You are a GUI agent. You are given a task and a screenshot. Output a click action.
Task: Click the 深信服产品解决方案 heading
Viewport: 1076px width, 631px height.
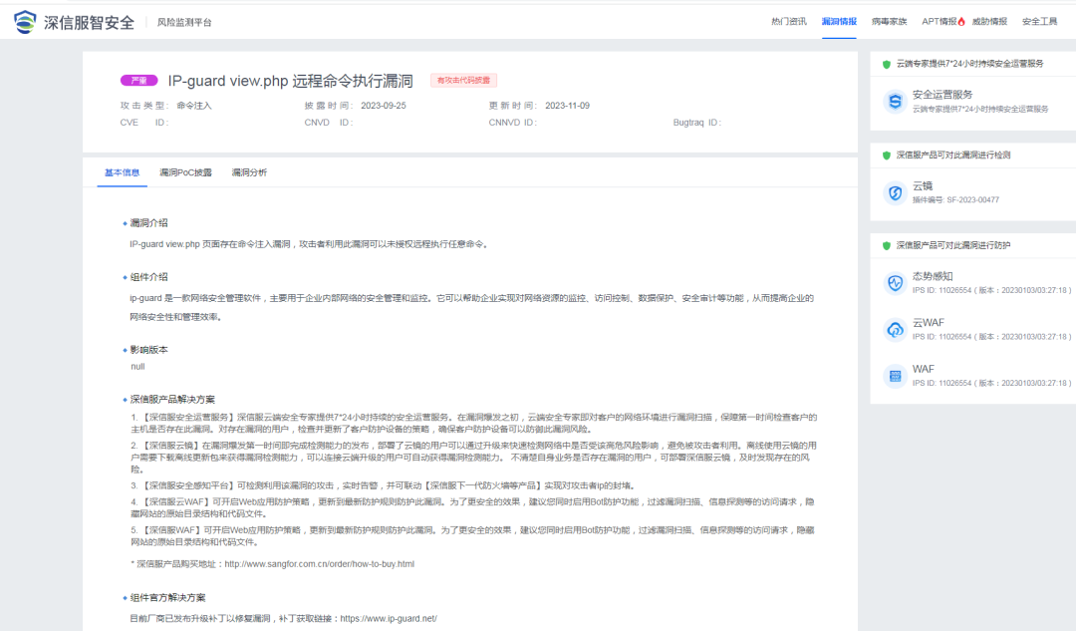coord(172,399)
